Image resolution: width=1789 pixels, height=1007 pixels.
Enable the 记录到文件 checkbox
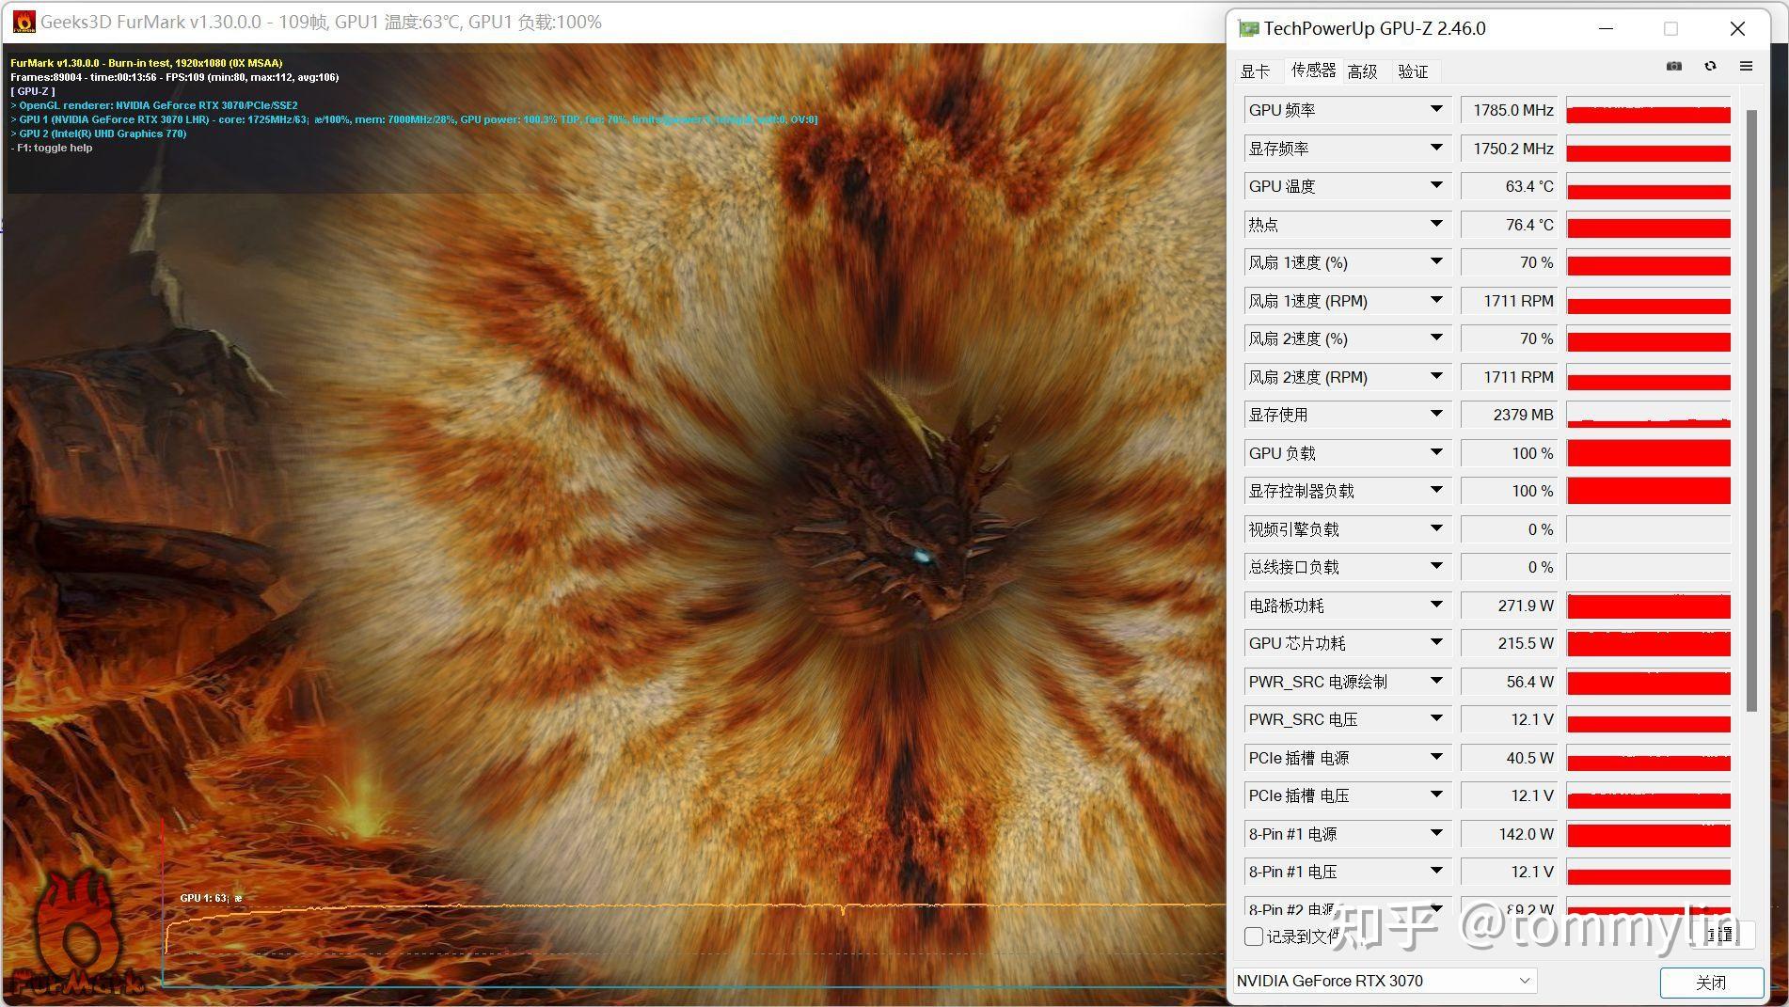click(1254, 936)
